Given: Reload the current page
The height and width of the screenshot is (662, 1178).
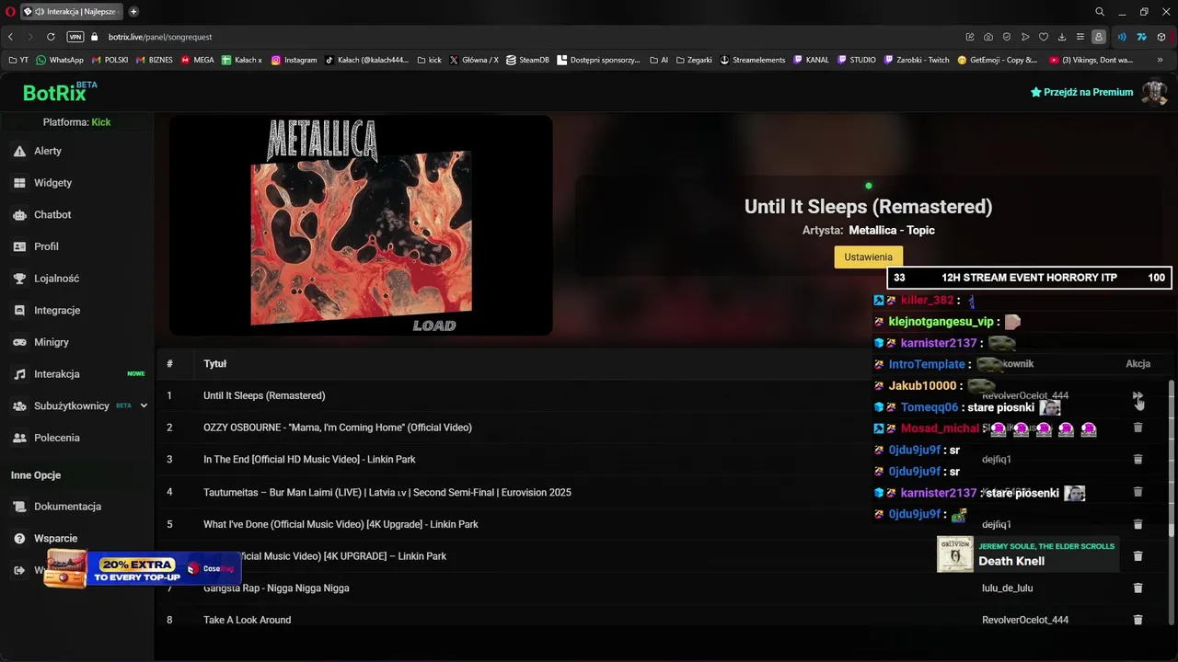Looking at the screenshot, I should (x=51, y=37).
